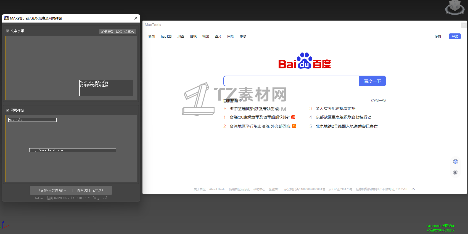
Task: Open hao123 in Baidu top navigation
Action: [x=166, y=36]
